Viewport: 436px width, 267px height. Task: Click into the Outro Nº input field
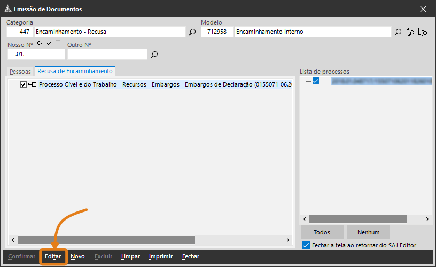pos(107,54)
